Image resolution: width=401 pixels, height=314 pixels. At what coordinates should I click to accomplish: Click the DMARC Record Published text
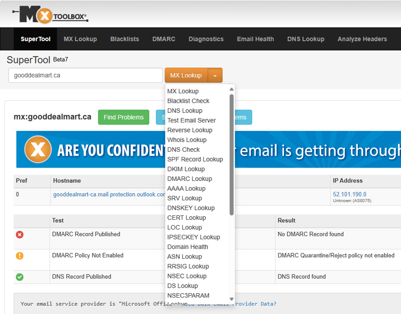click(86, 234)
